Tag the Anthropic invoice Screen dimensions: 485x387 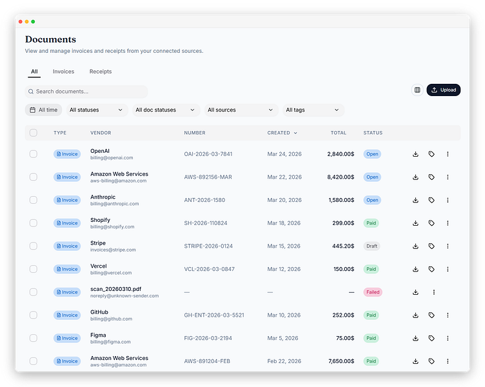click(x=431, y=200)
